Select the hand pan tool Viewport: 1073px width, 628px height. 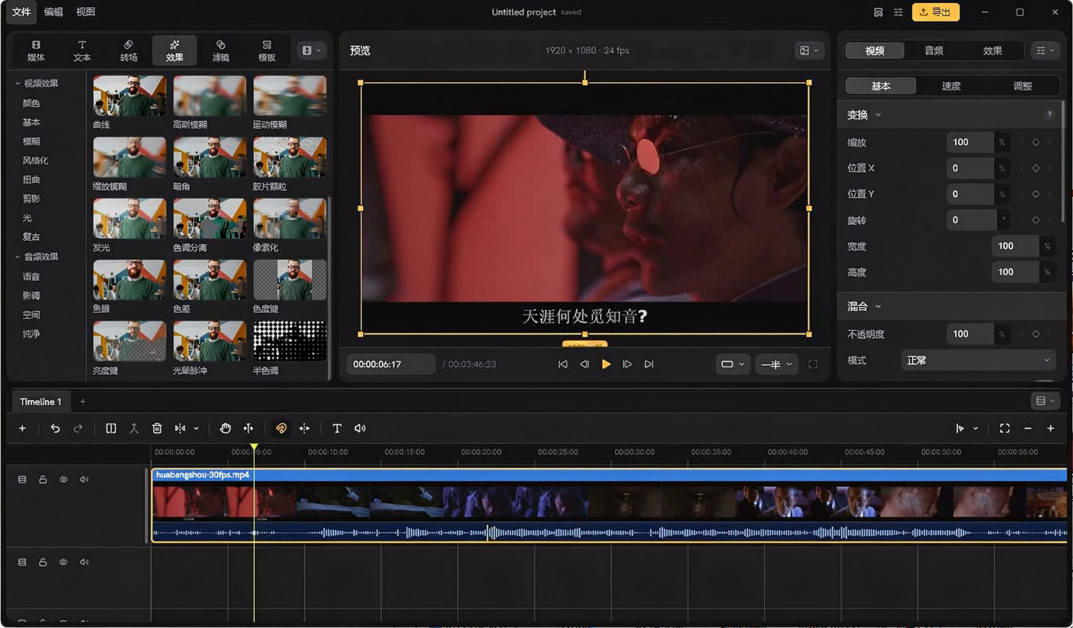225,428
